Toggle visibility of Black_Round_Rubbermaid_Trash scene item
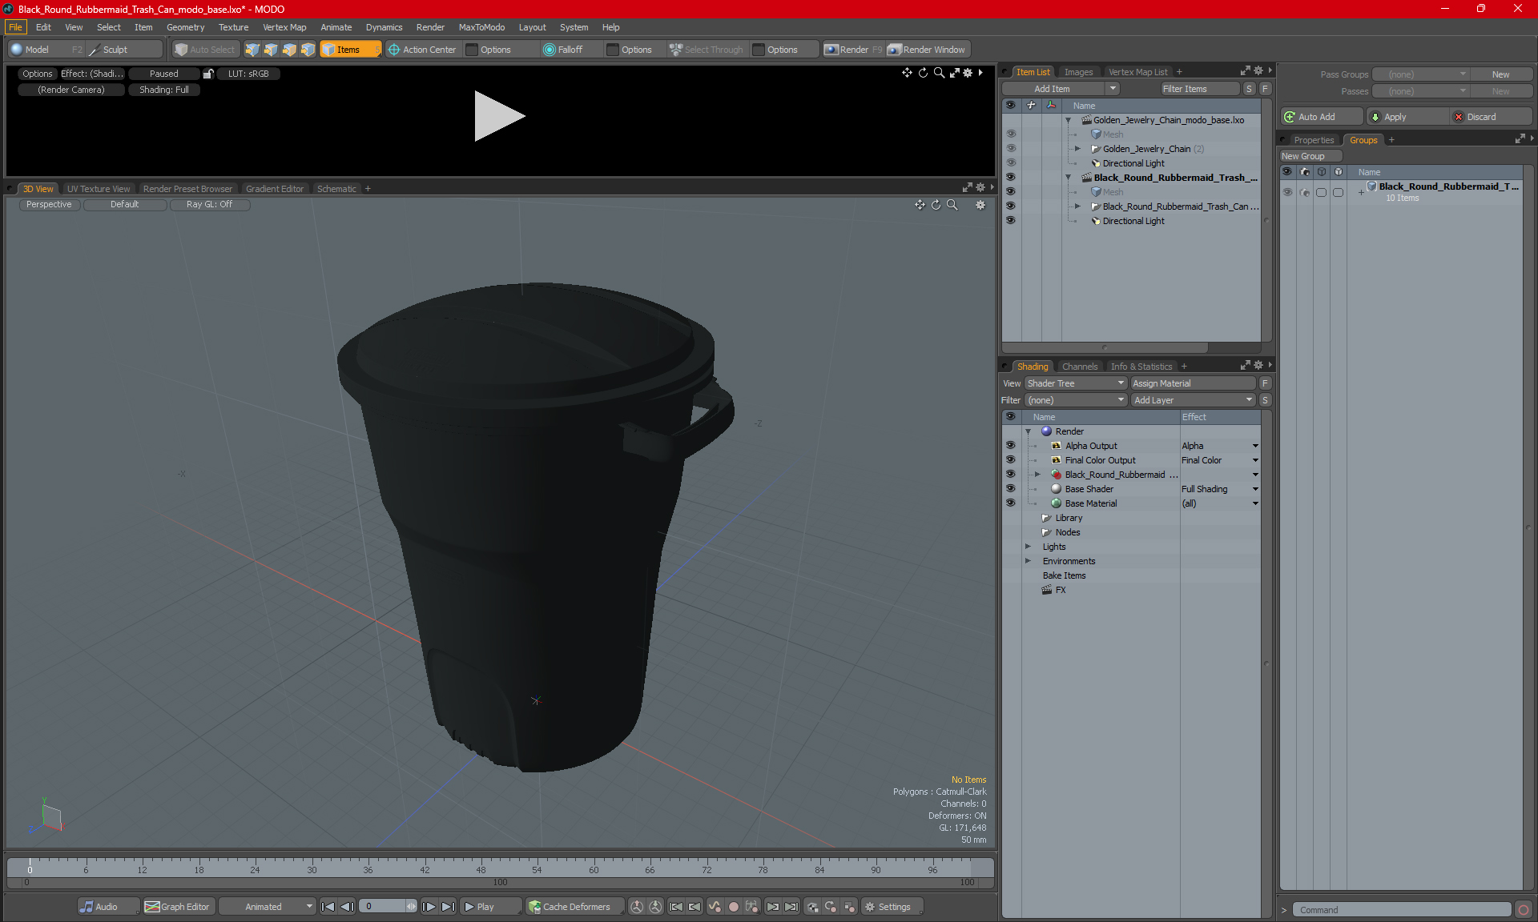Viewport: 1538px width, 922px height. [1011, 178]
